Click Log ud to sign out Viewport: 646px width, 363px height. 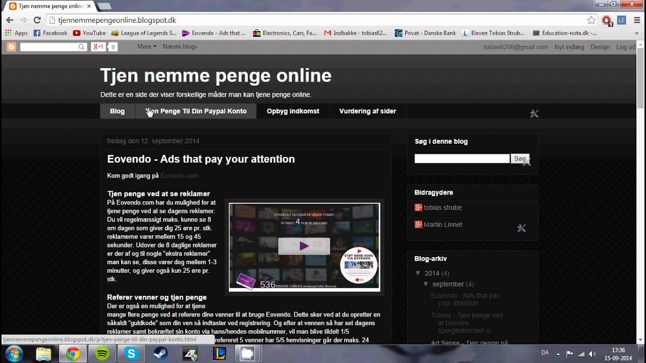click(626, 47)
